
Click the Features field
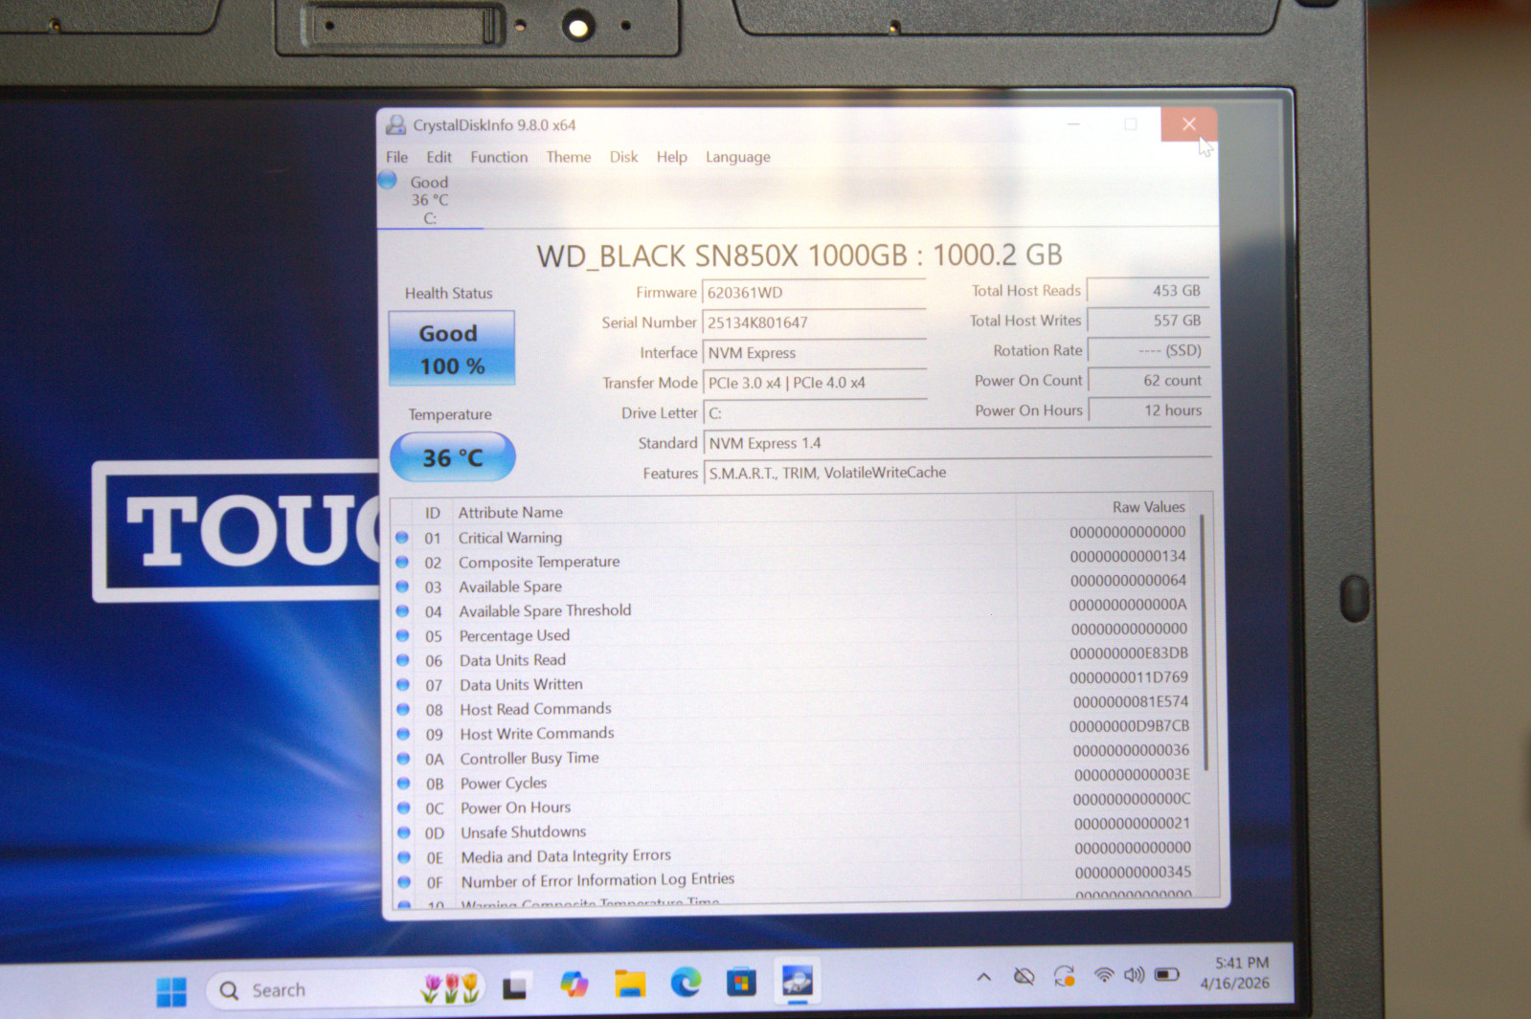(x=957, y=473)
